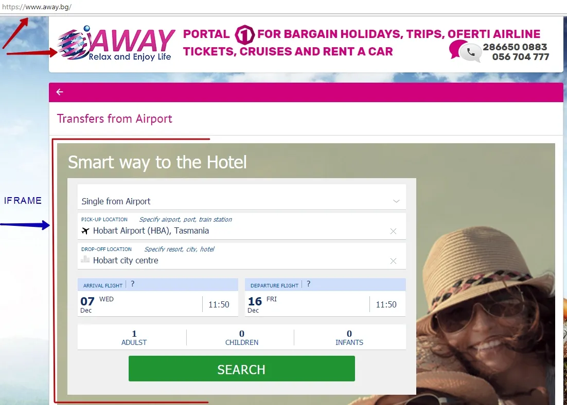Click the buildings icon in drop-off field
This screenshot has width=567, height=405.
pos(85,259)
